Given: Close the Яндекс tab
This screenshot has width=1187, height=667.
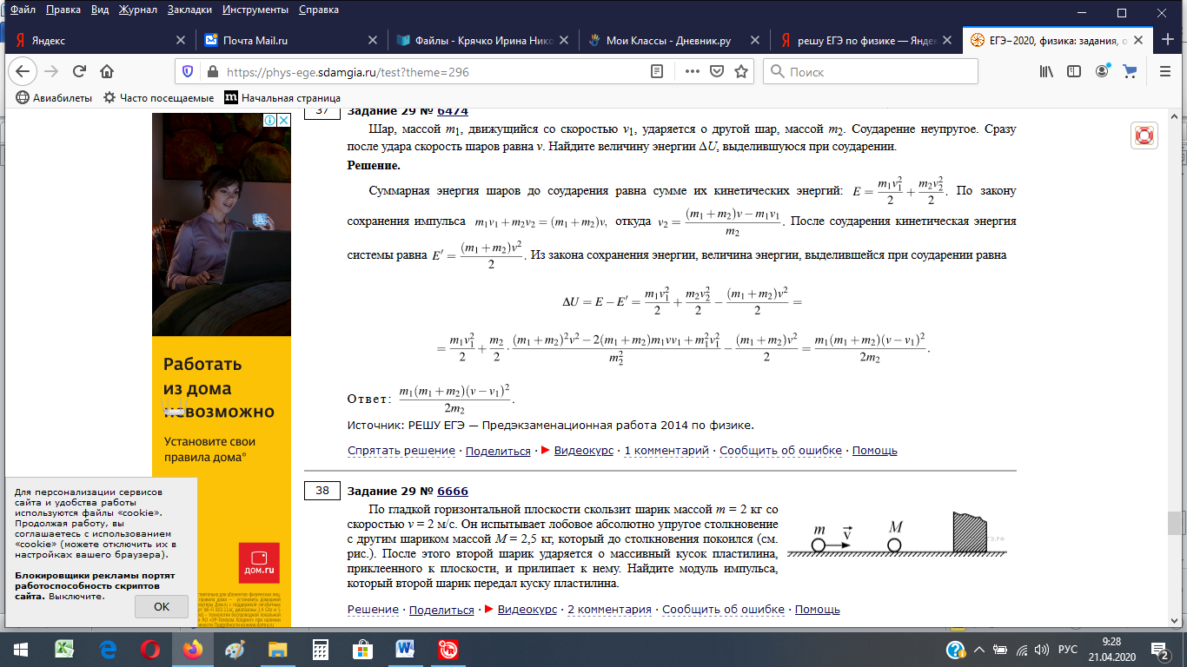Looking at the screenshot, I should pos(181,40).
